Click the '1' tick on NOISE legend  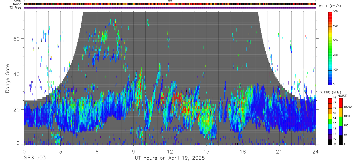pyautogui.click(x=344, y=144)
